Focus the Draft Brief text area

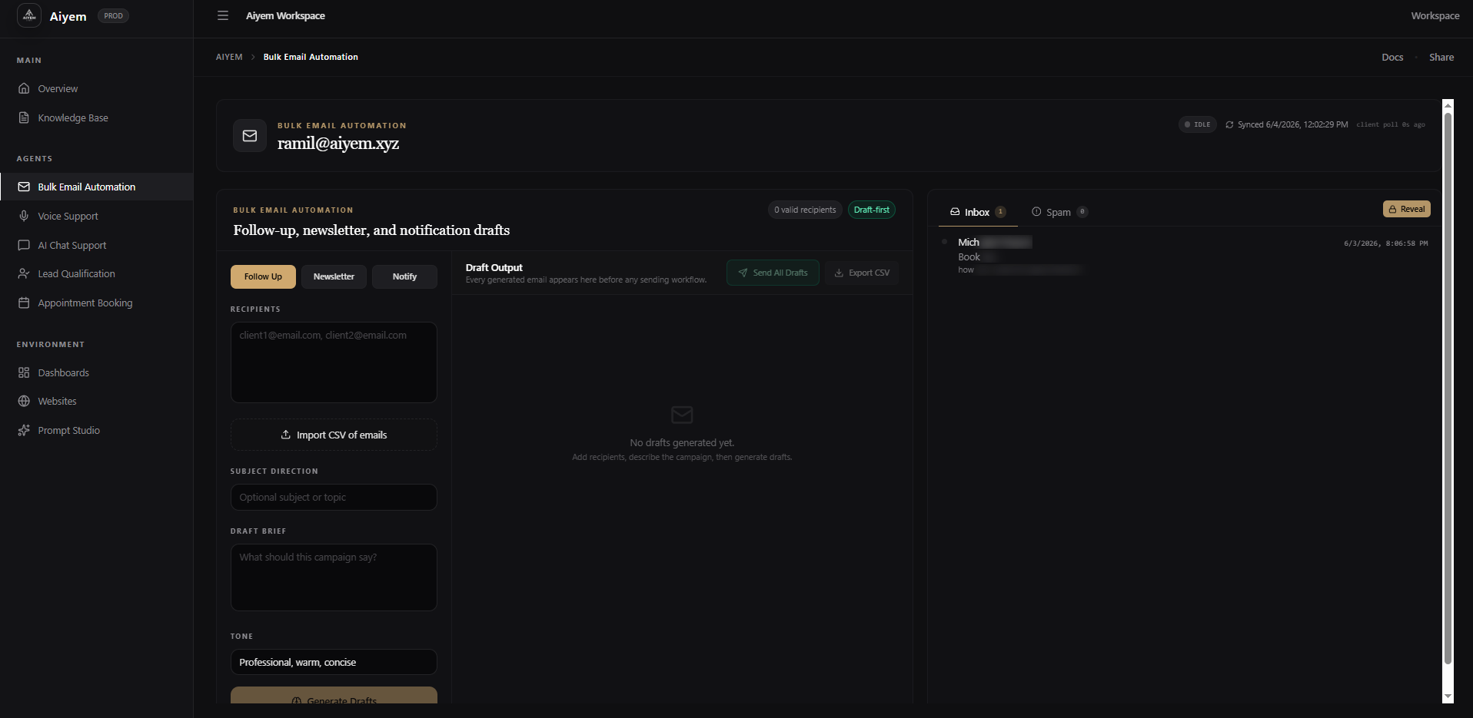pos(334,577)
